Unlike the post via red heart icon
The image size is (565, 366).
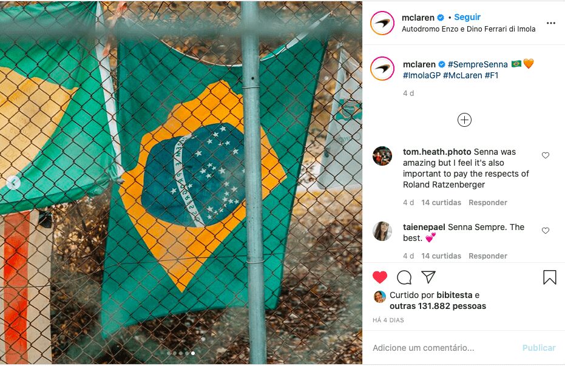pos(379,277)
